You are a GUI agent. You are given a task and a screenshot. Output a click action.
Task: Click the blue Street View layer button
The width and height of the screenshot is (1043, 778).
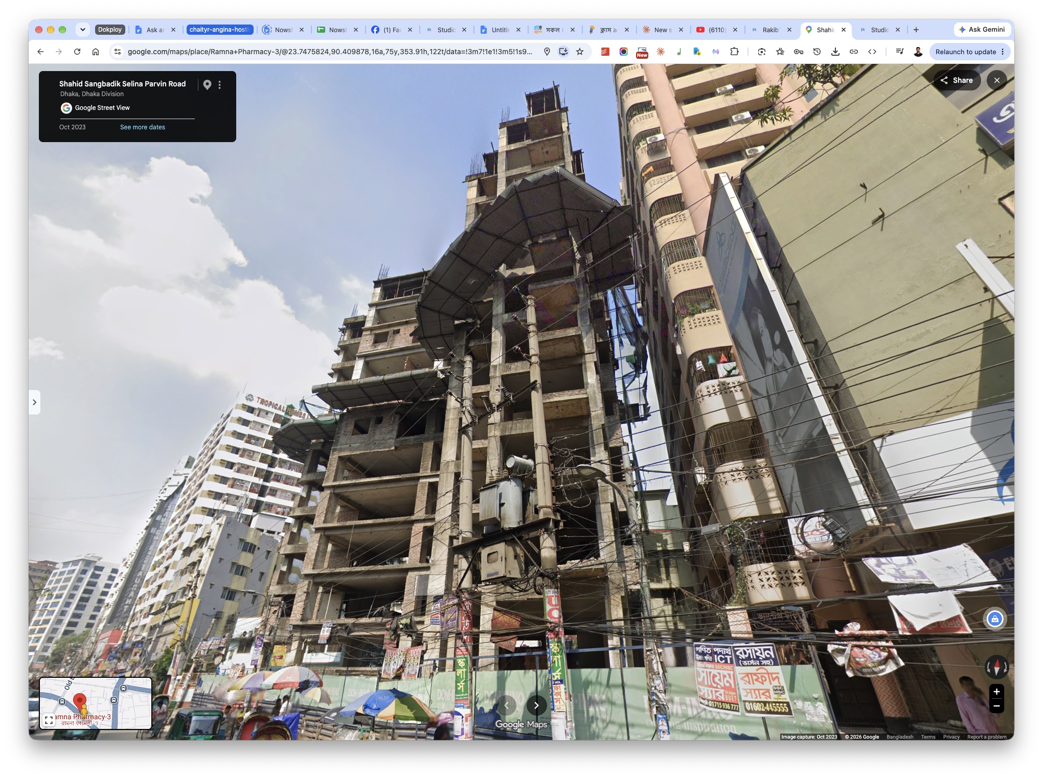(x=995, y=619)
